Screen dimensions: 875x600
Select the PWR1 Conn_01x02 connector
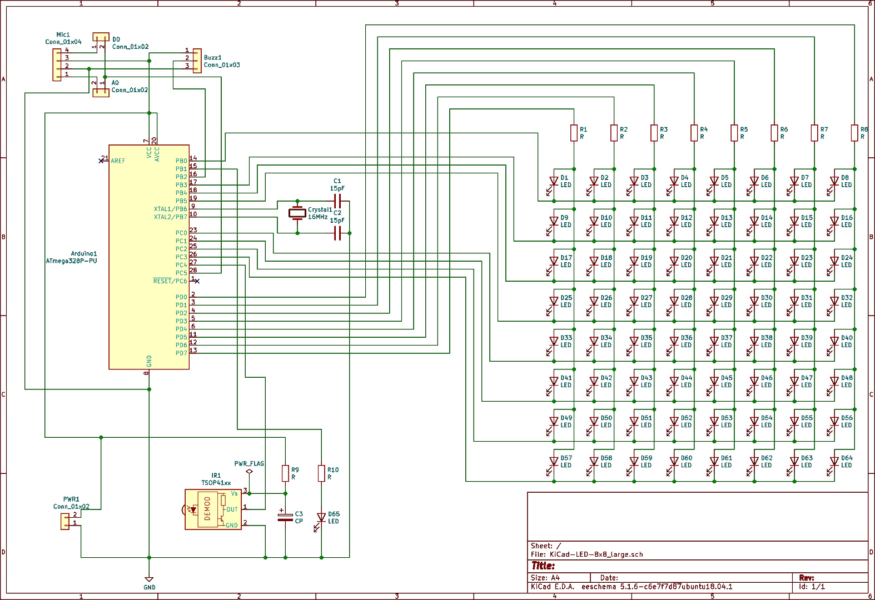pyautogui.click(x=65, y=521)
